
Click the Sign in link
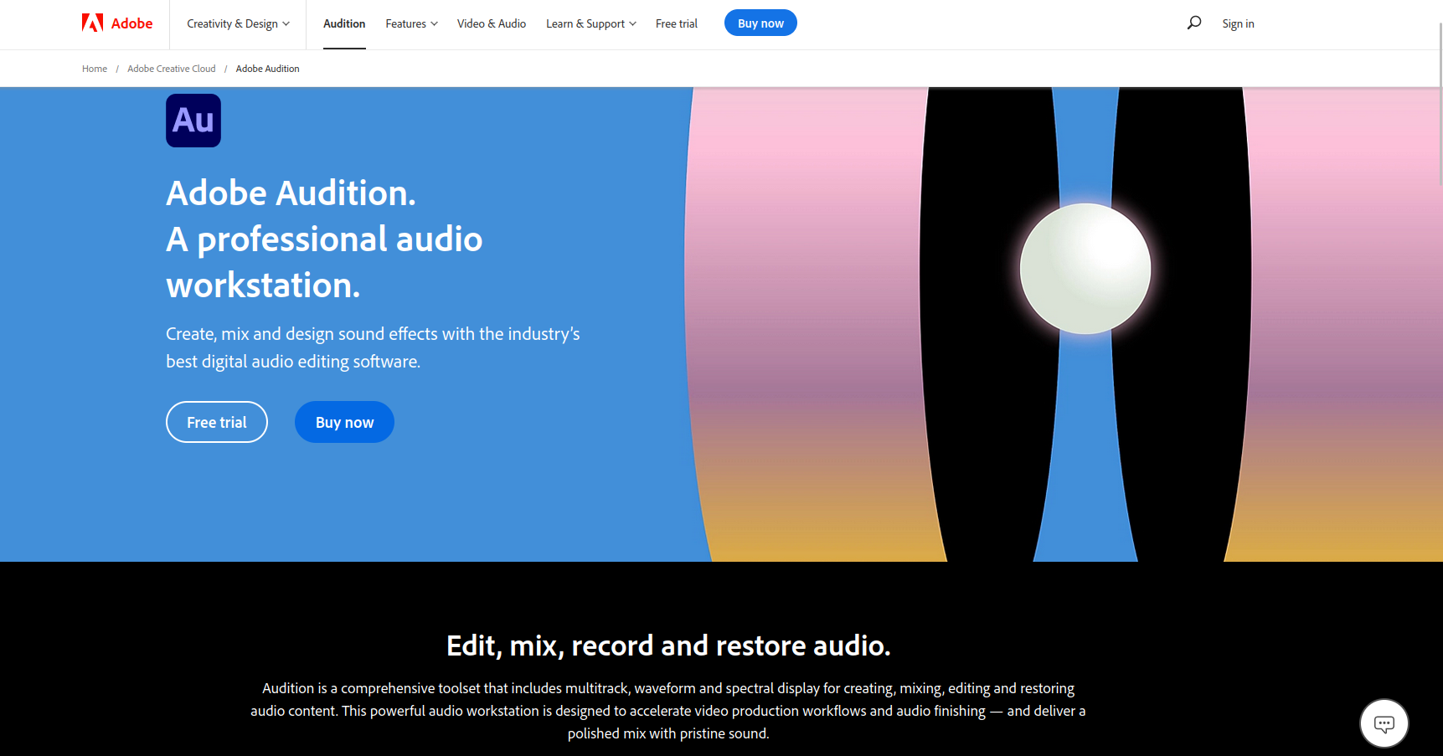(x=1238, y=23)
